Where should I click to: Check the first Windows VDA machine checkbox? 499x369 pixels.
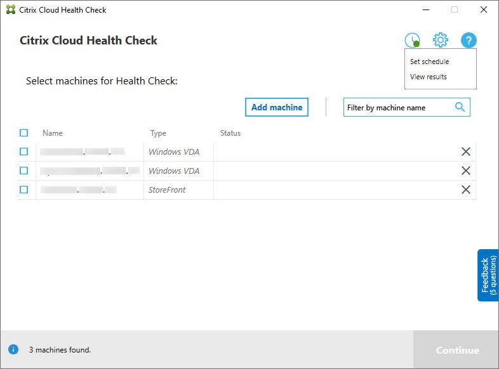point(24,152)
